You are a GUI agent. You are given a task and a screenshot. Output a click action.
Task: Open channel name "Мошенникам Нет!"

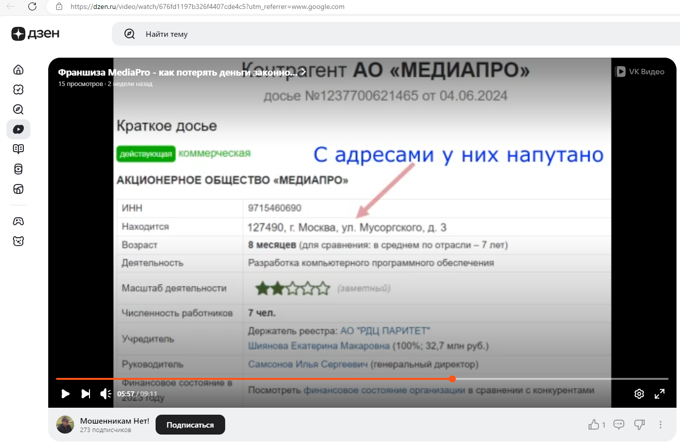pyautogui.click(x=115, y=421)
